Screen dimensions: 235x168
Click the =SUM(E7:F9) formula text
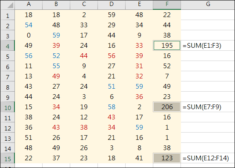click(x=202, y=107)
